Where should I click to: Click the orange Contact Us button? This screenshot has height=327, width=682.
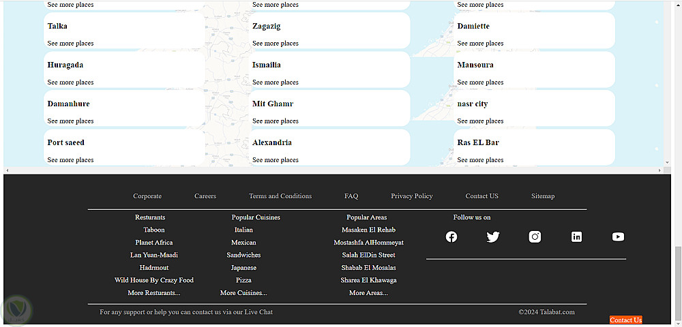point(625,320)
